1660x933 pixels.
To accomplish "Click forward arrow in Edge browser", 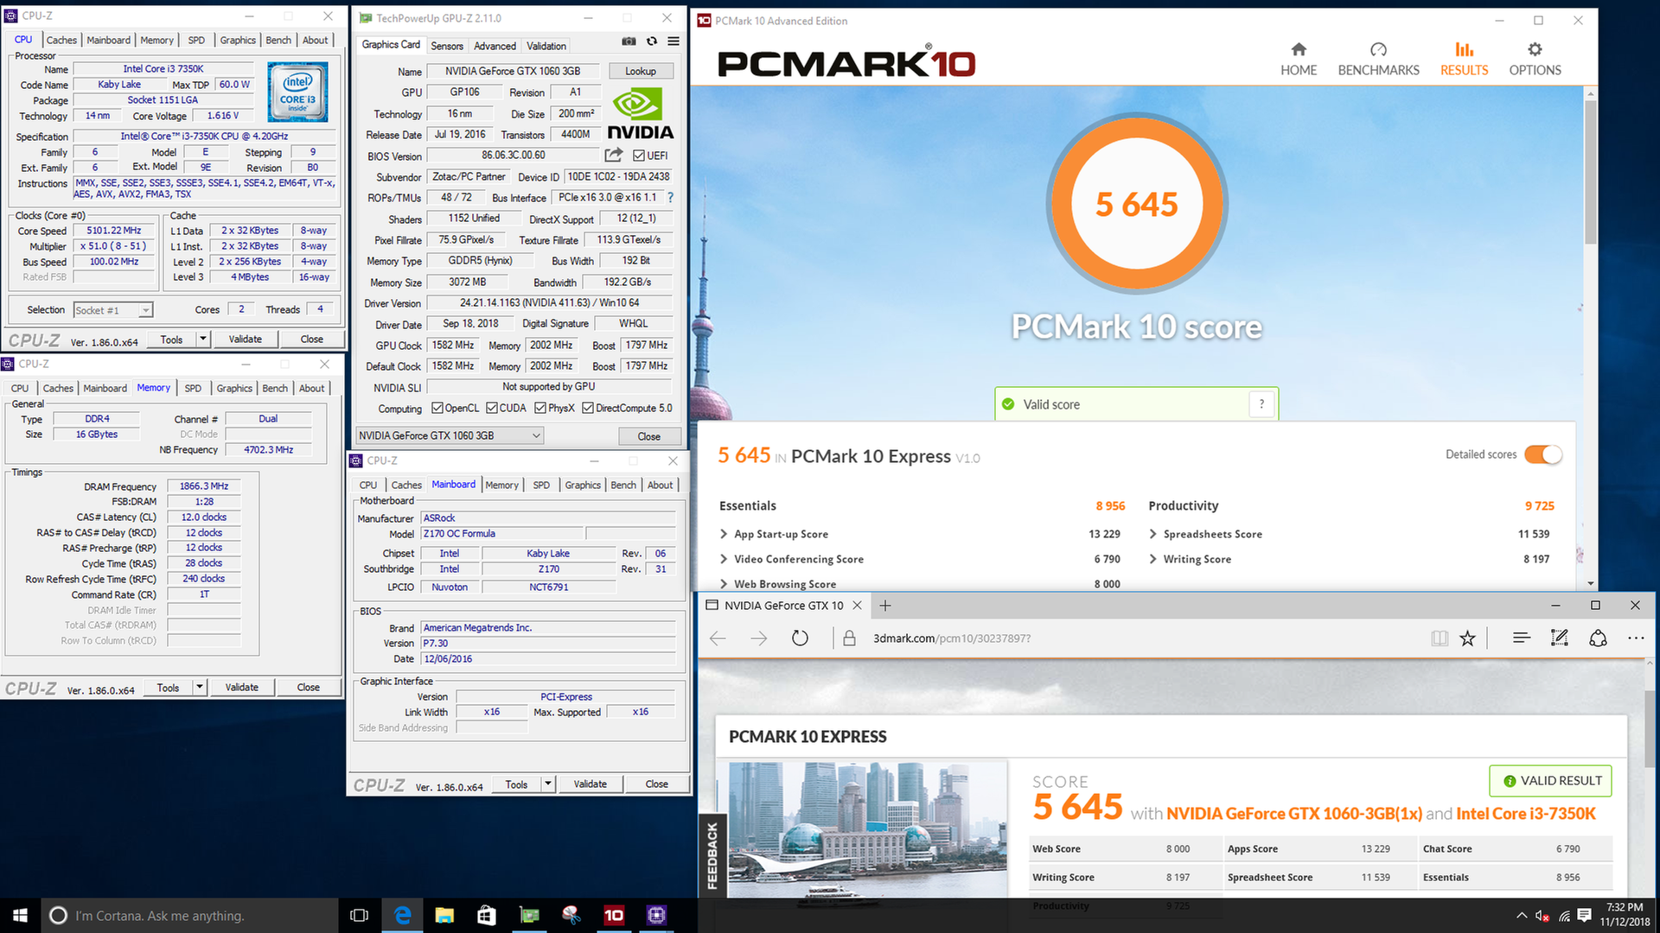I will coord(758,638).
